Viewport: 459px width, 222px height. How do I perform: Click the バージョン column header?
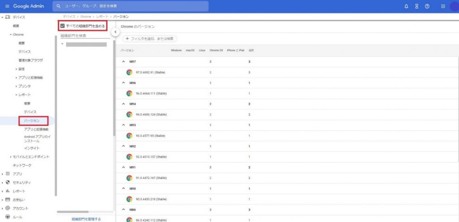click(x=128, y=50)
